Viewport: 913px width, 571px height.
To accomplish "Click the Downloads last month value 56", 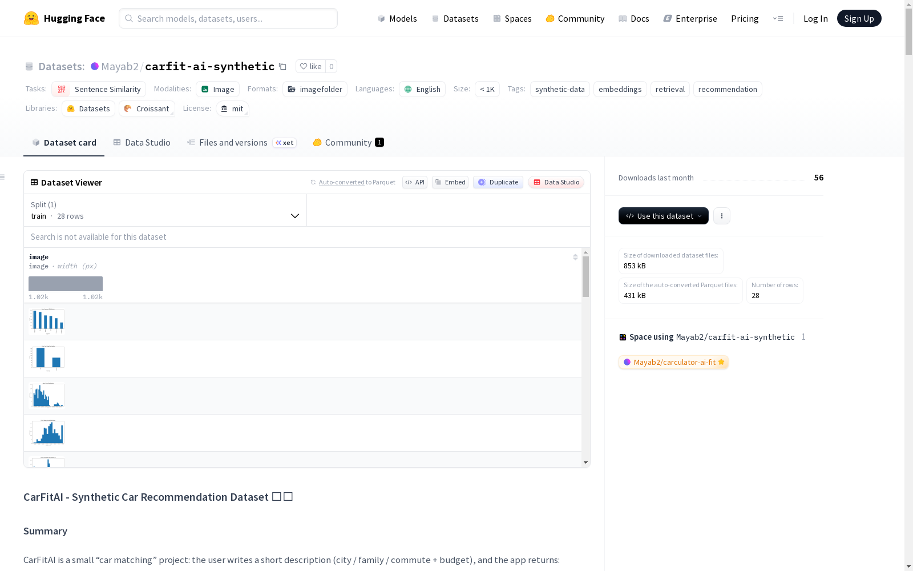I will (x=819, y=178).
